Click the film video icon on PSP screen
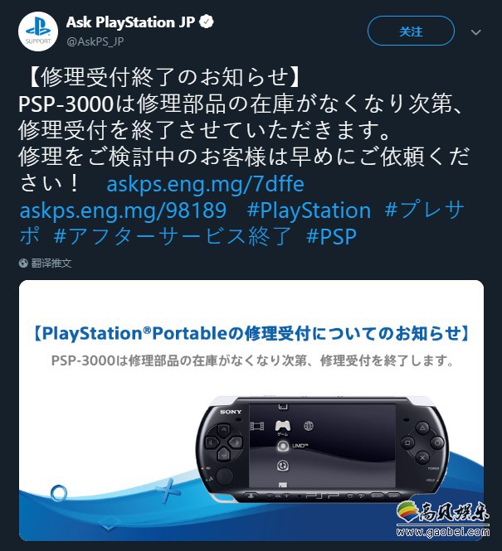502x551 pixels. click(x=257, y=426)
